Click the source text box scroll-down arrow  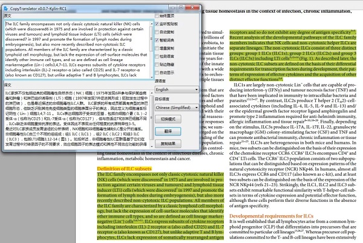(152, 77)
